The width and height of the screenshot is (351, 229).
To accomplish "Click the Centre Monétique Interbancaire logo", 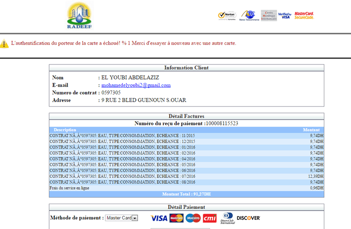I will pos(269,16).
